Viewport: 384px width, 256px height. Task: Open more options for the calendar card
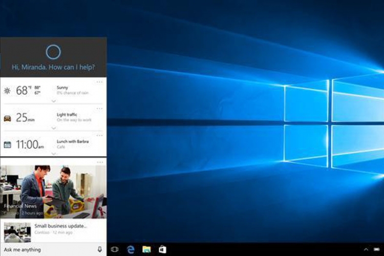point(99,135)
